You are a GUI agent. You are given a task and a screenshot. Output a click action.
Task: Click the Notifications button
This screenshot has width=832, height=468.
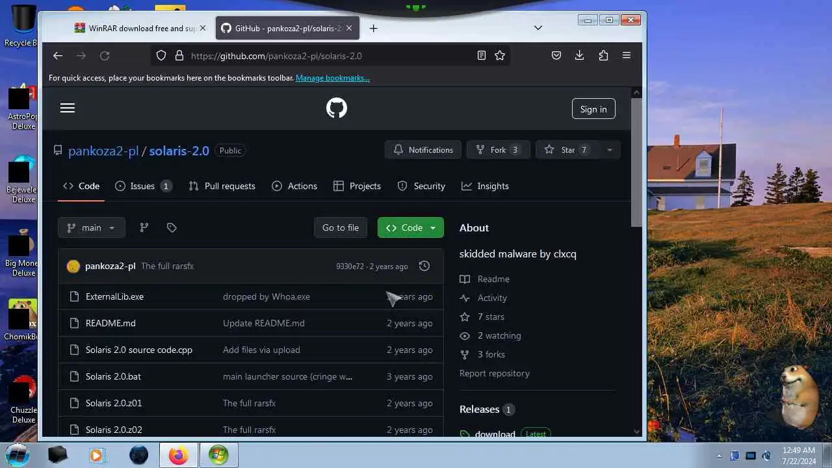423,150
